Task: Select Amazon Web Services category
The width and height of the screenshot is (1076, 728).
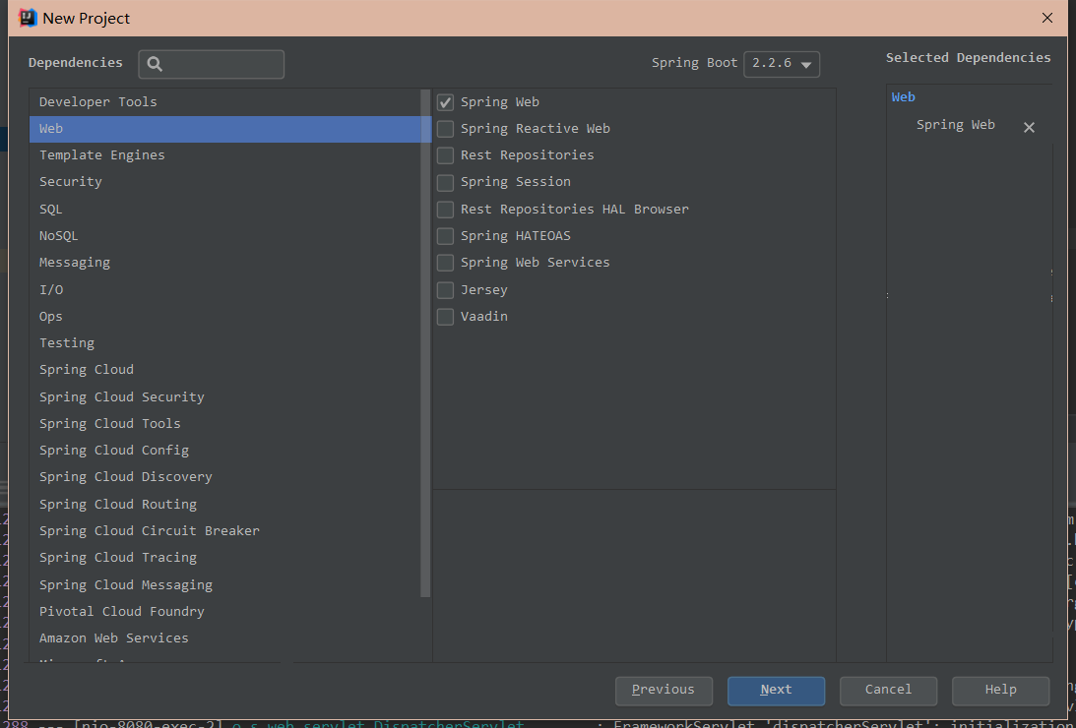Action: [225, 638]
